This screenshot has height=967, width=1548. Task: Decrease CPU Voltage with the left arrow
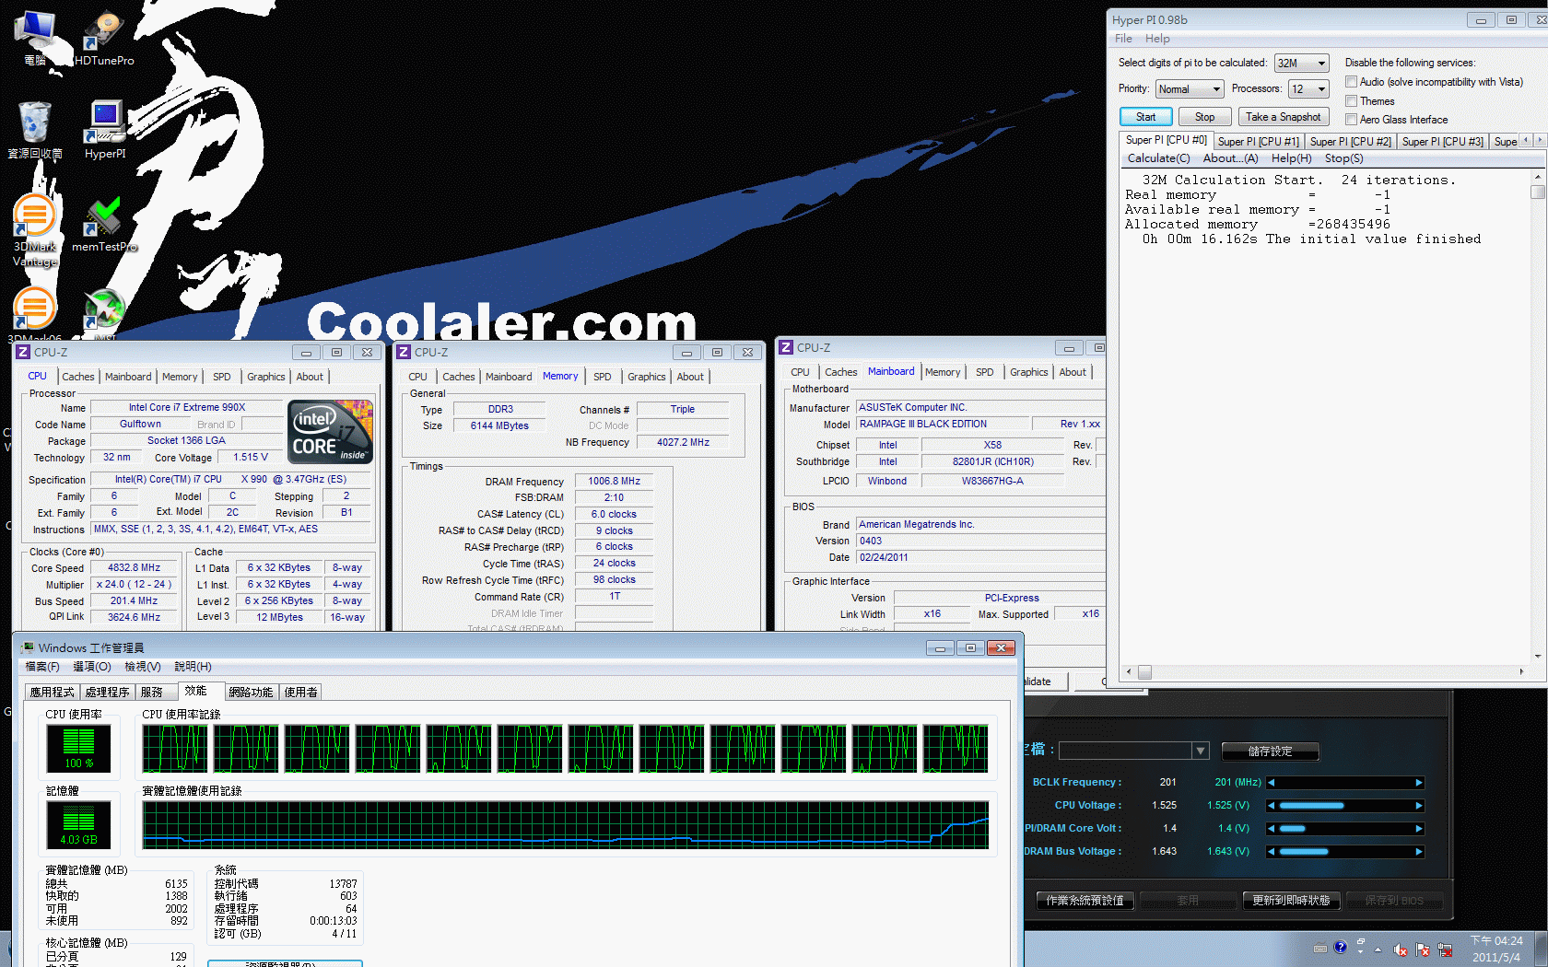[x=1272, y=806]
